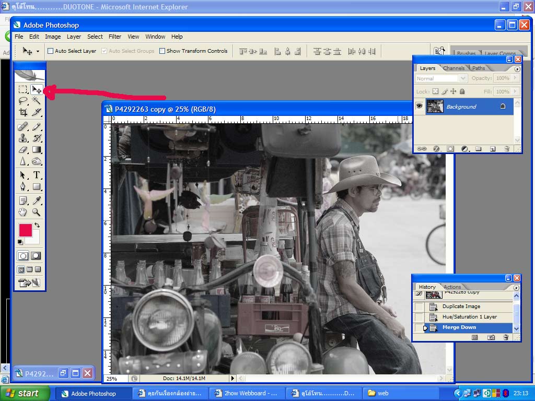
Task: Select the Crop tool
Action: (x=23, y=112)
